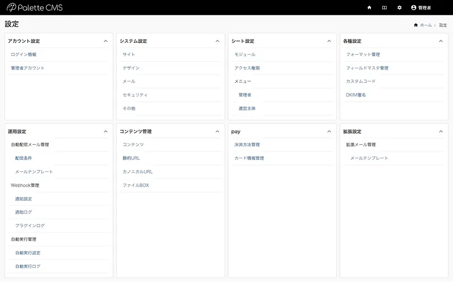This screenshot has width=453, height=282.
Task: Select Webhook管理 heading
Action: (x=25, y=185)
